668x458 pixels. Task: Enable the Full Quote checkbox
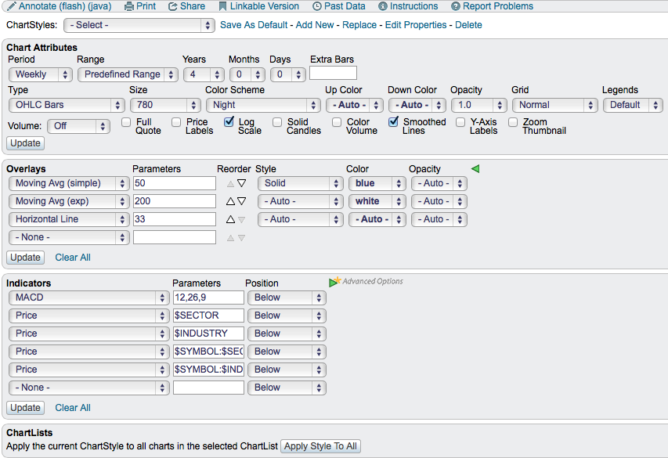(126, 122)
